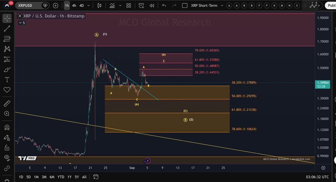Set the chart range to 3M
The image size is (336, 182).
(x=44, y=177)
